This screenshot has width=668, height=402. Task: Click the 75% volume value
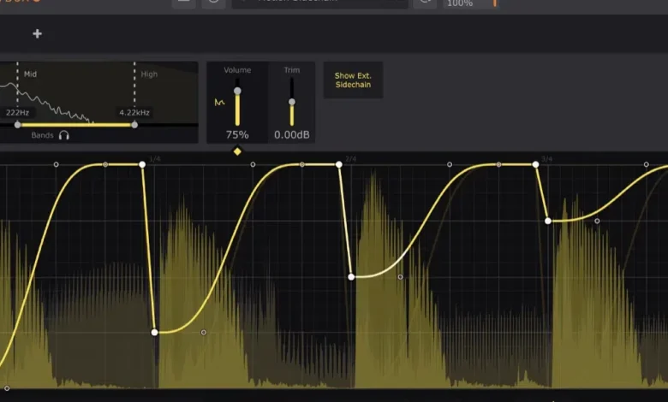point(237,135)
